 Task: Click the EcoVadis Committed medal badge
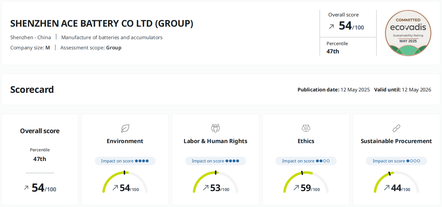coord(408,33)
